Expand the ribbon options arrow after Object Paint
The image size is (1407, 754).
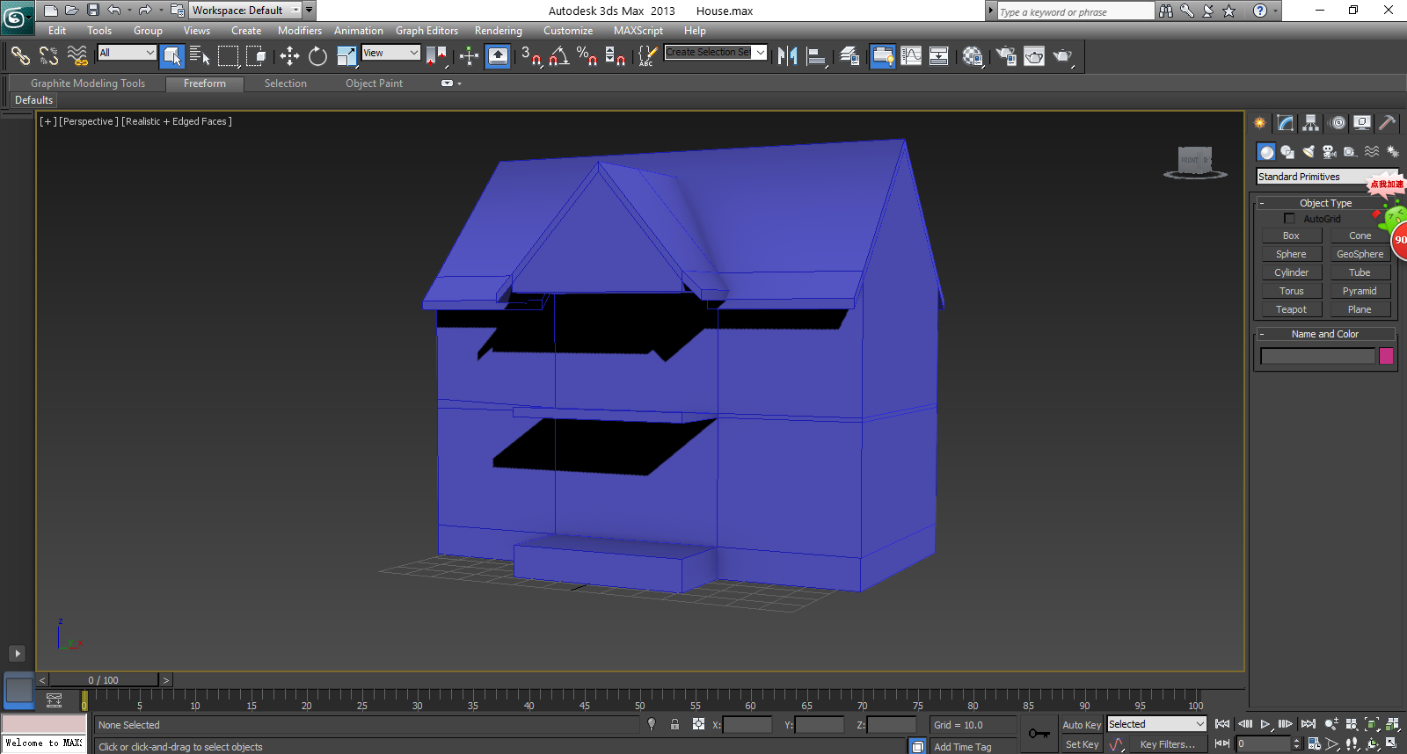459,83
